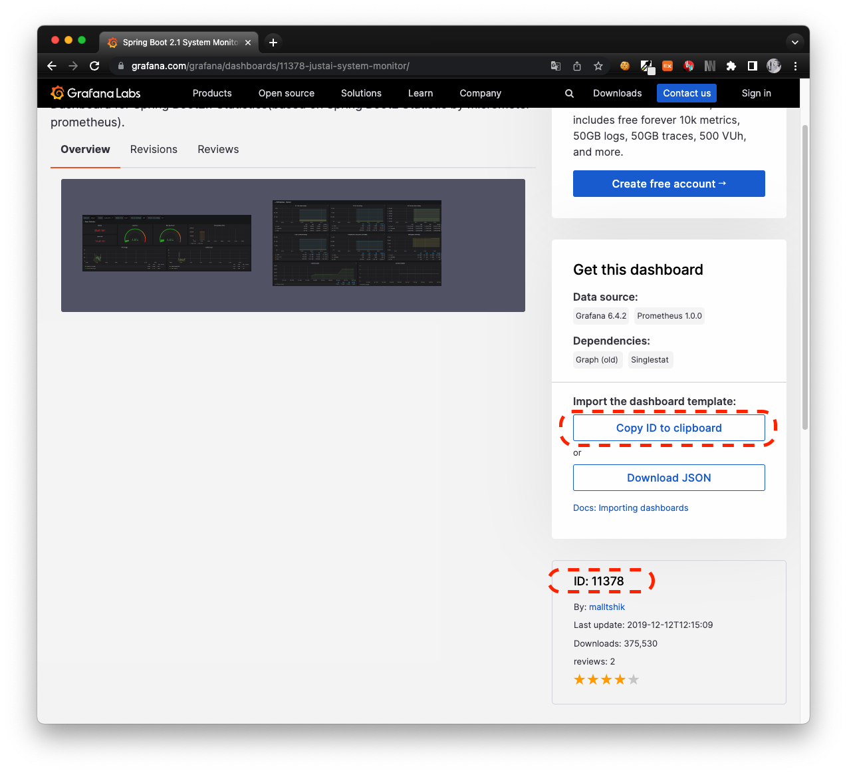Screen dimensions: 847x773
Task: Click the Grafana Labs logo
Action: (96, 93)
